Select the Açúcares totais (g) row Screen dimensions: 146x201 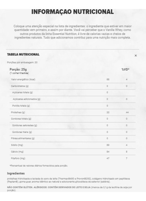pyautogui.click(x=72, y=92)
